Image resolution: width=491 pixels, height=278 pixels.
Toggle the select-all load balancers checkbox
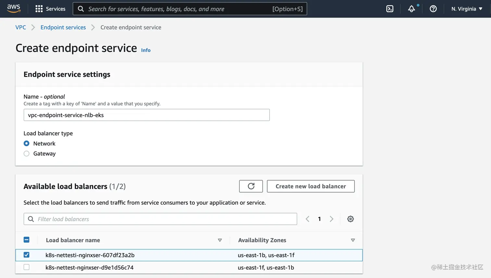(27, 240)
